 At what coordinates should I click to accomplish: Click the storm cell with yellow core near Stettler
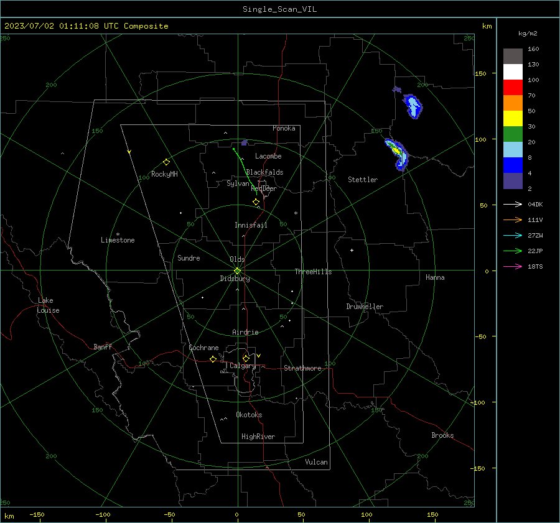[x=397, y=154]
